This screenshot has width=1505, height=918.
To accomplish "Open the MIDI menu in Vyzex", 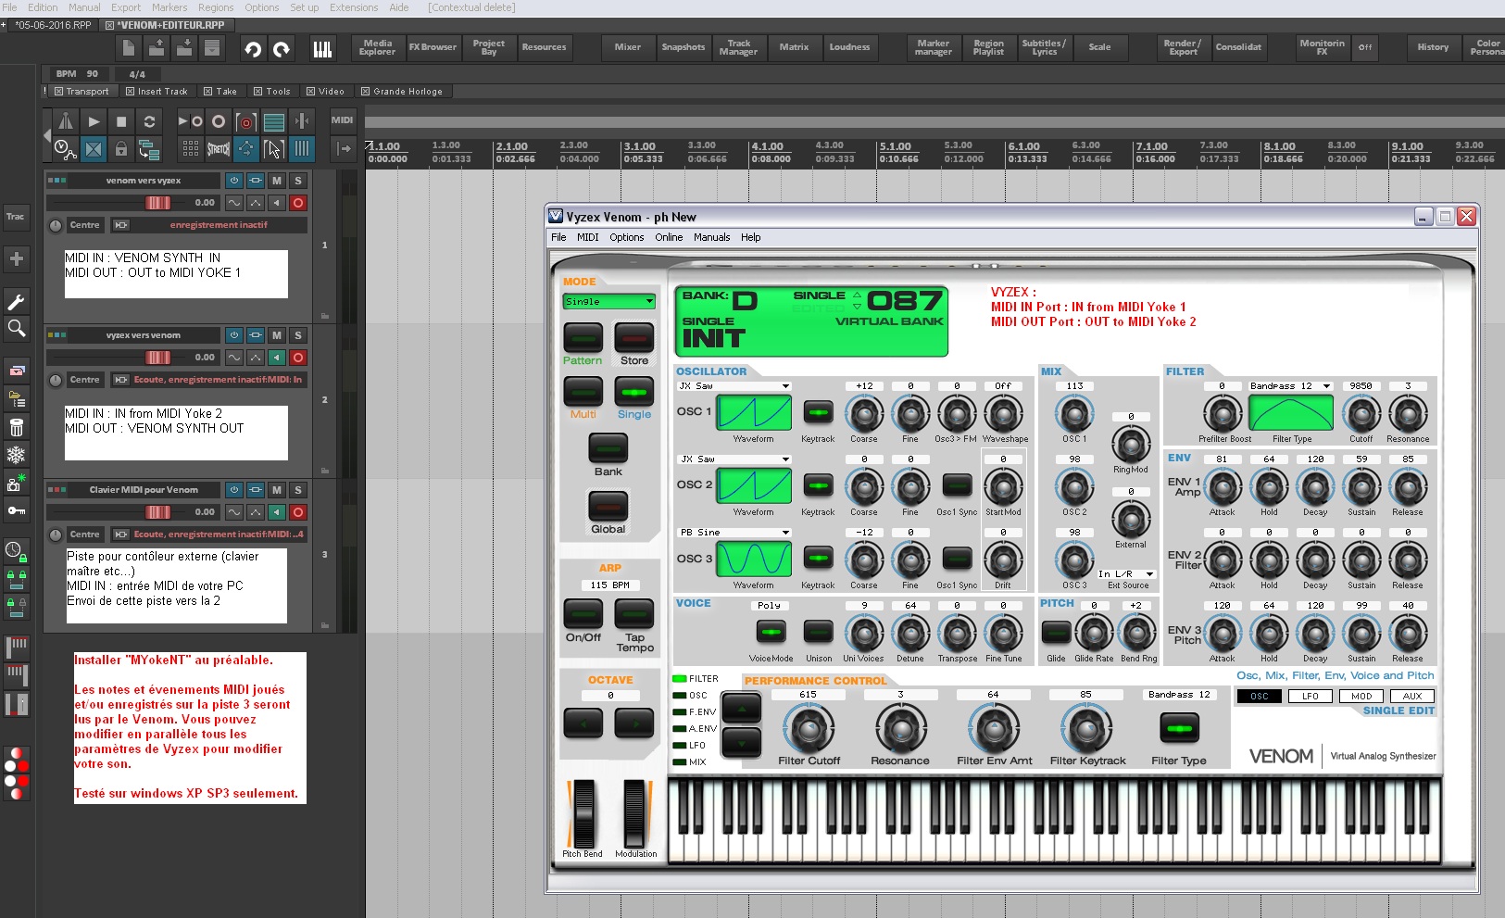I will pos(587,237).
